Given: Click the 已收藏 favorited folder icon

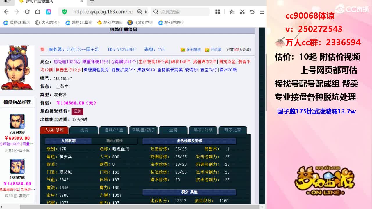Looking at the screenshot, I should coord(207,50).
